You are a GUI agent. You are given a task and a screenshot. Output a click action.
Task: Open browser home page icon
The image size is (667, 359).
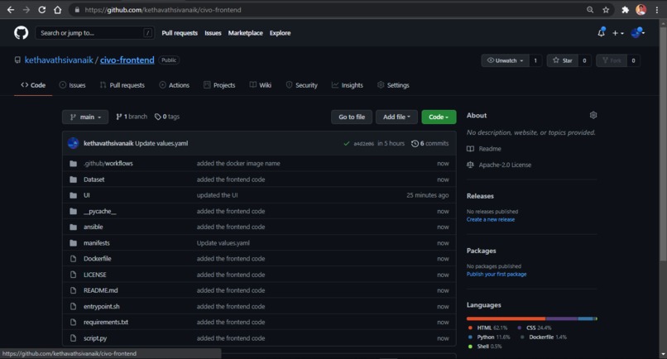click(x=57, y=9)
